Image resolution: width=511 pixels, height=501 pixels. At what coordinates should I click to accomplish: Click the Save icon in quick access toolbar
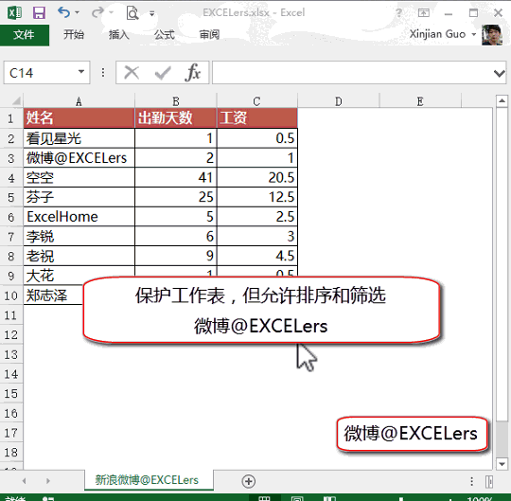point(39,12)
